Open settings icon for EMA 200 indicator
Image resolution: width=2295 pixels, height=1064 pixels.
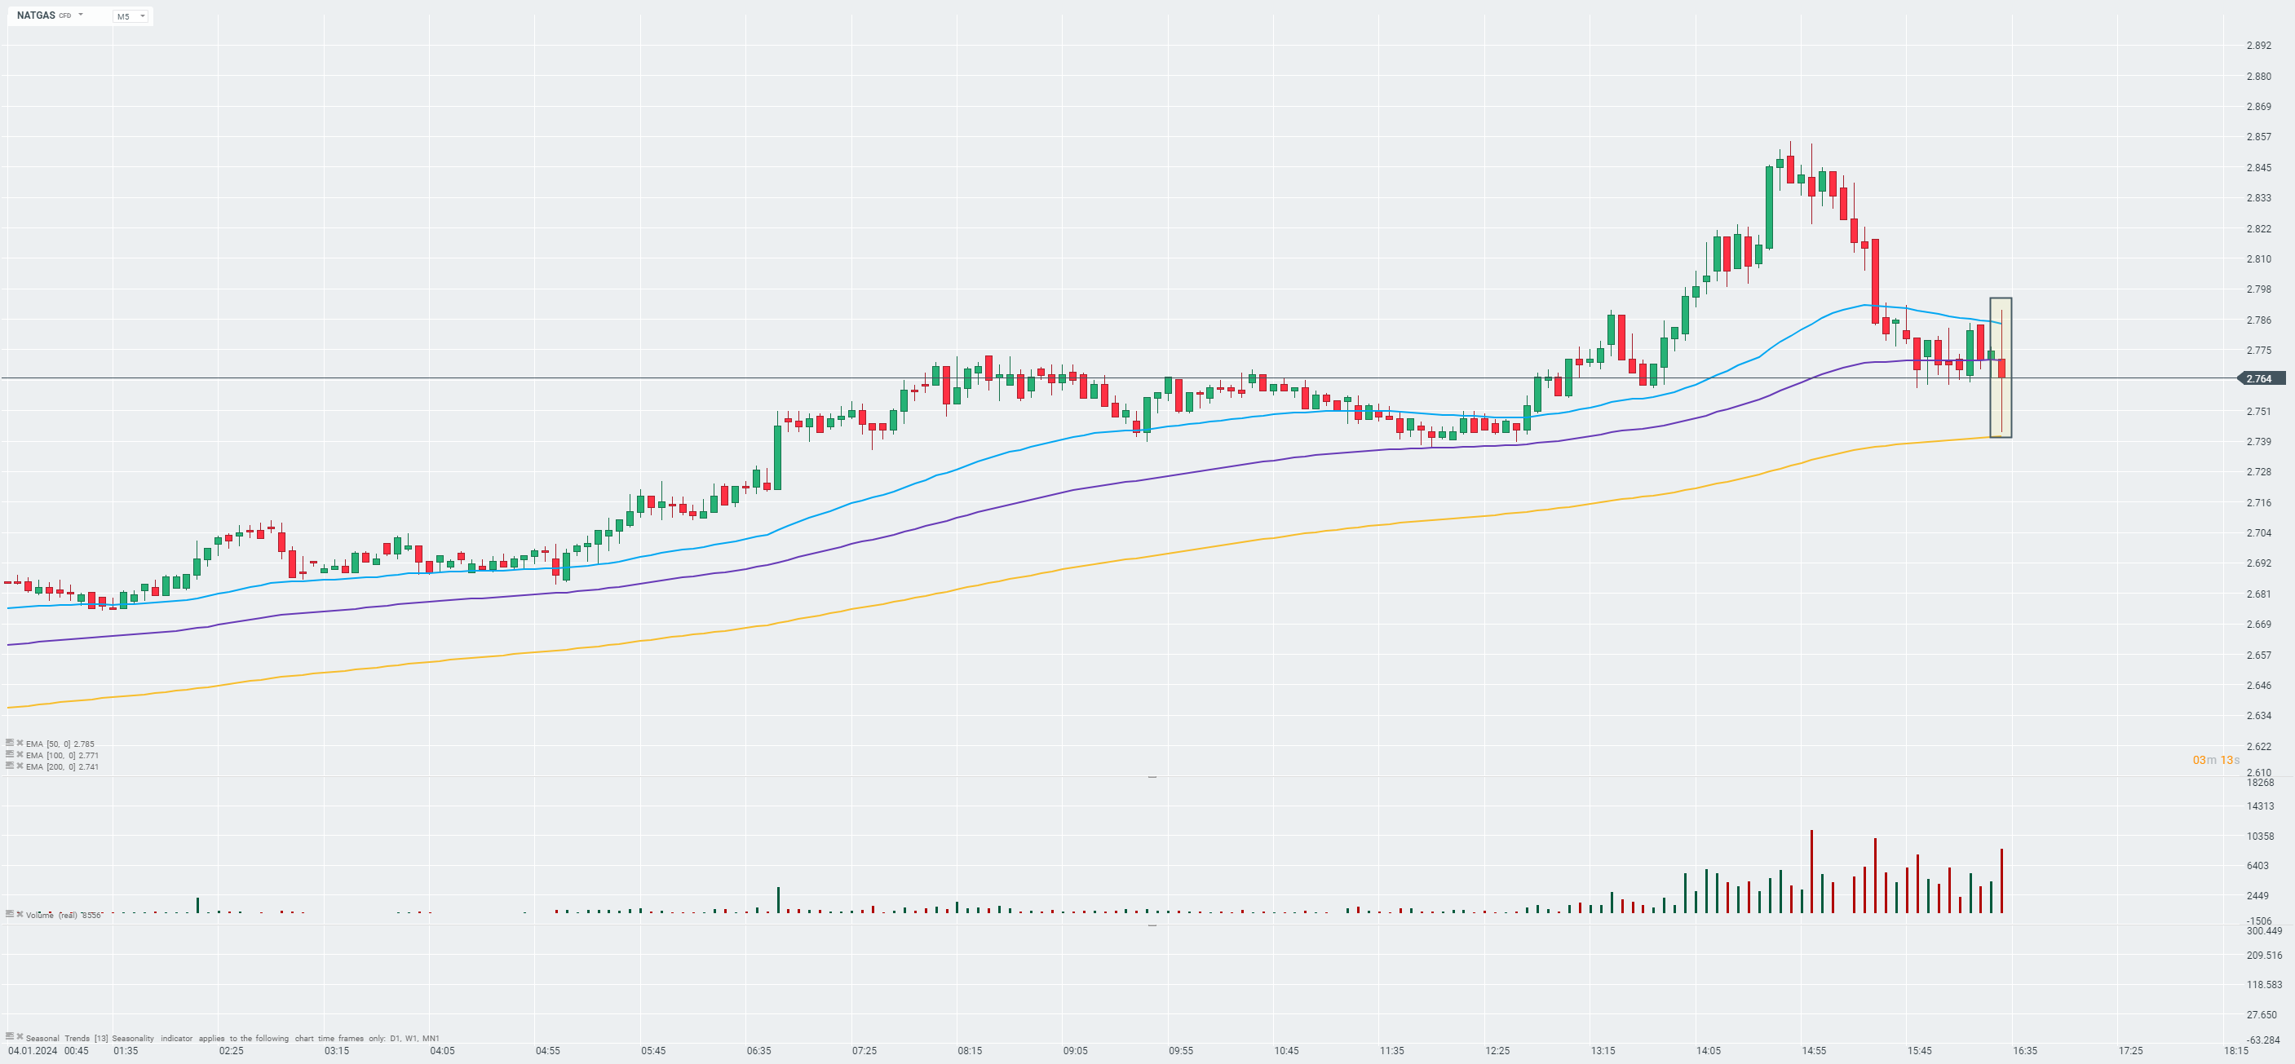(x=10, y=766)
